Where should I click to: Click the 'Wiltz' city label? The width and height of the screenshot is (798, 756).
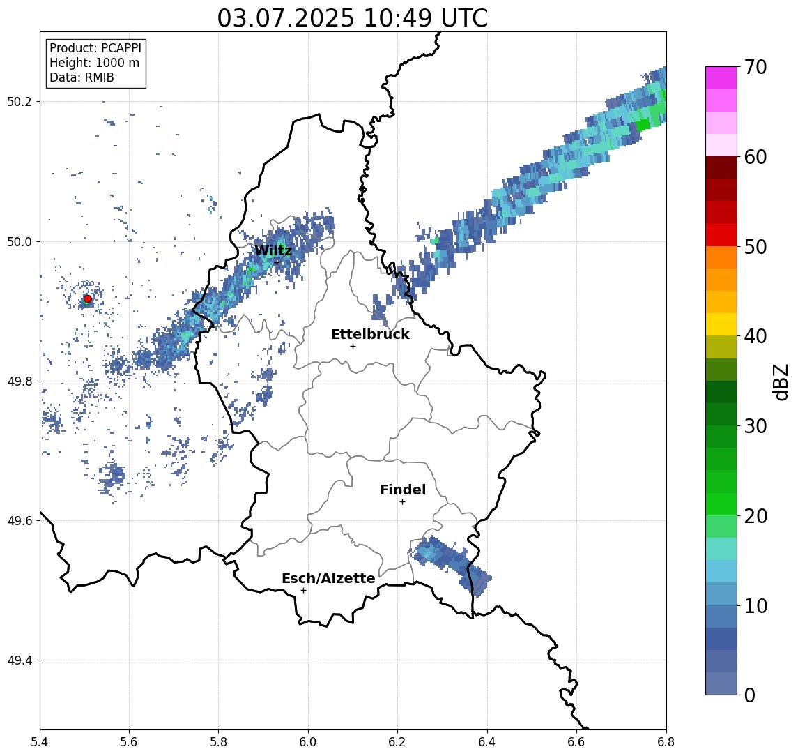(x=273, y=250)
